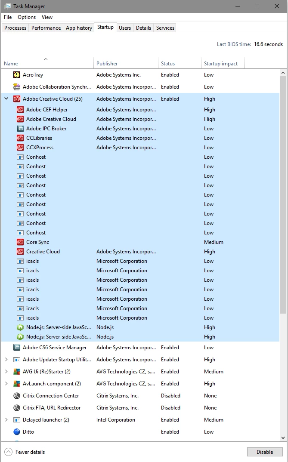Screen dimensions: 288x462
Task: Sort by the Startup impact column header
Action: [x=223, y=63]
